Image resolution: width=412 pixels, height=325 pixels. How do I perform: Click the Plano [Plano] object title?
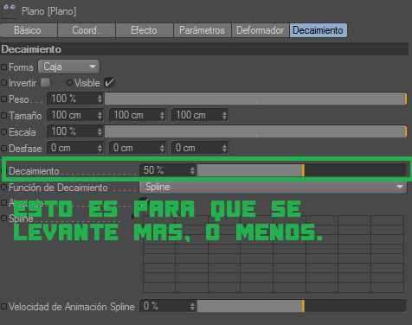(x=49, y=11)
